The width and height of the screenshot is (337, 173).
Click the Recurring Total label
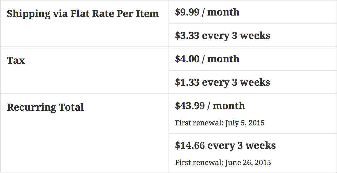45,107
